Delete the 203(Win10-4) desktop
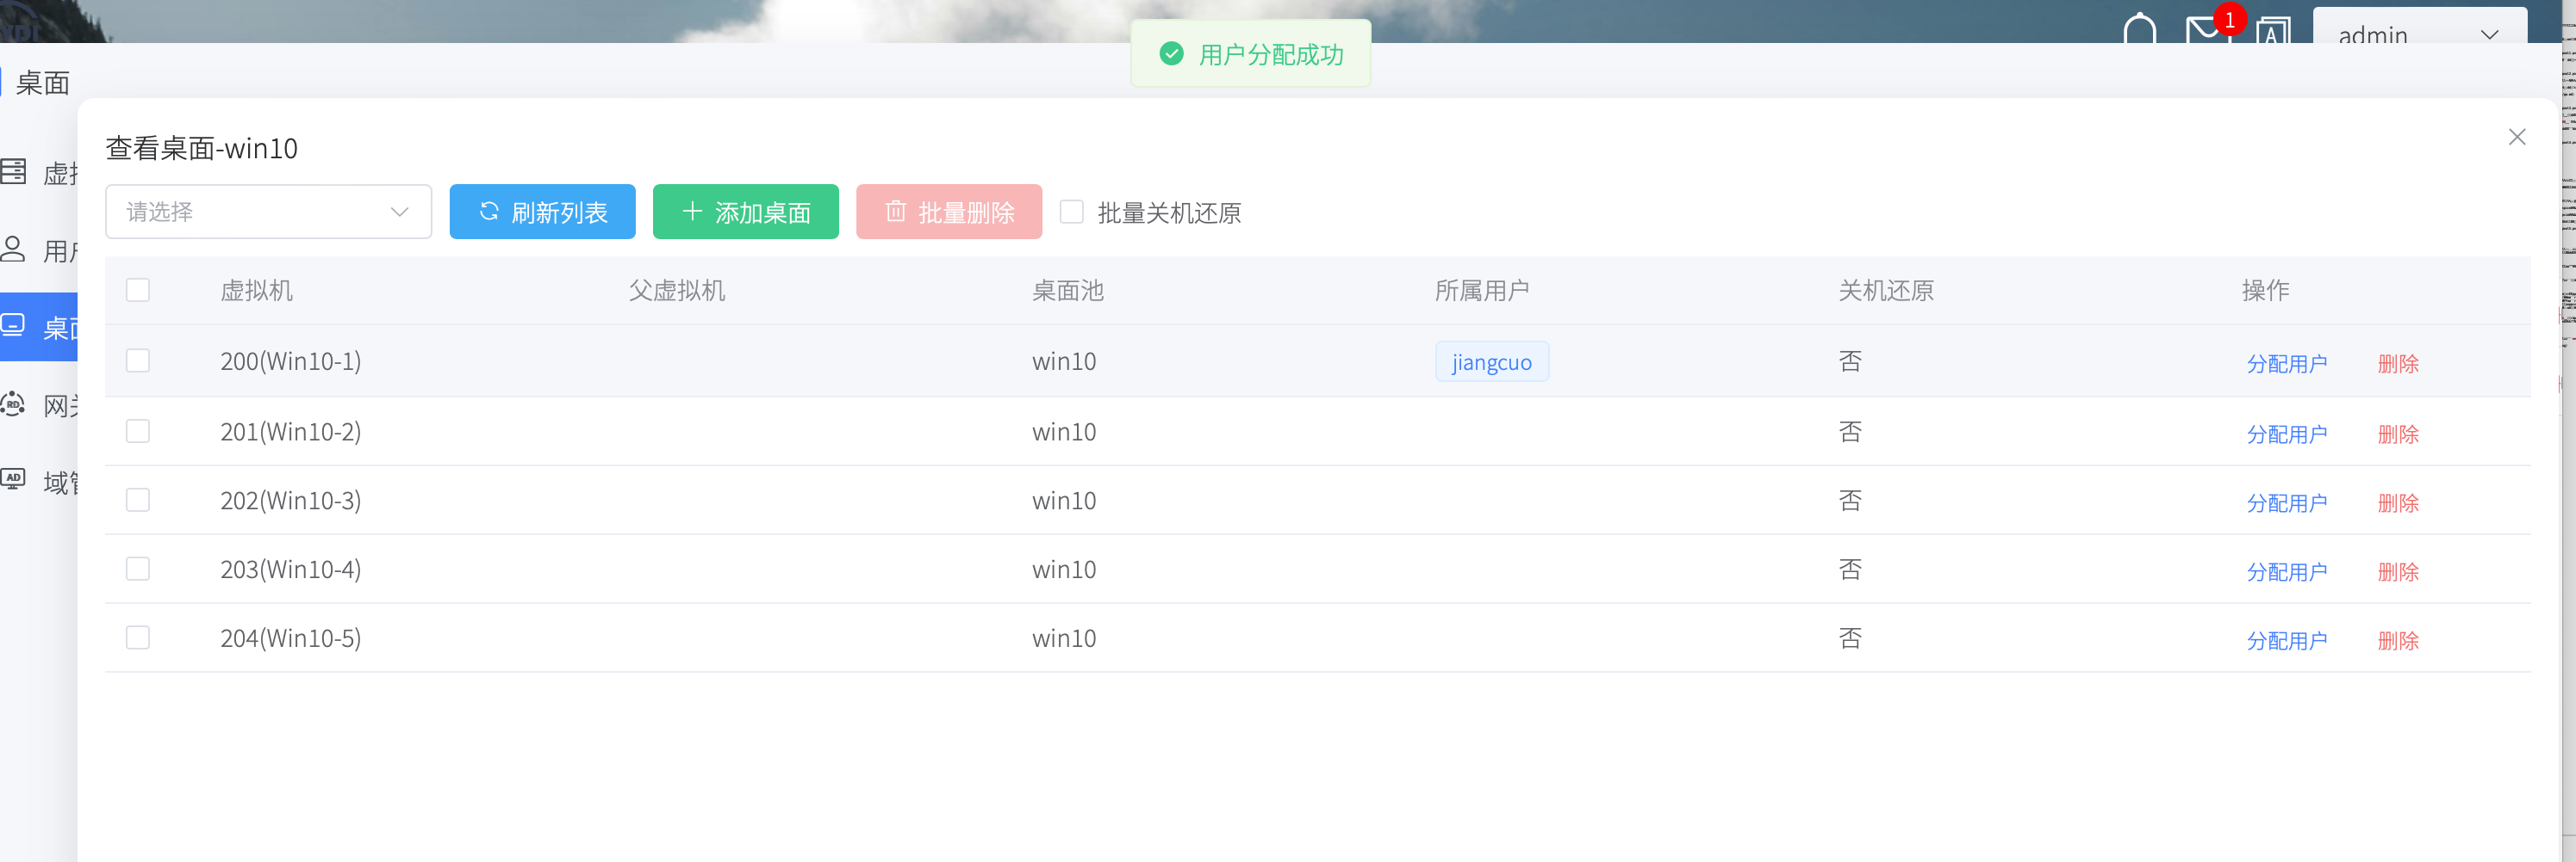Image resolution: width=2576 pixels, height=862 pixels. pyautogui.click(x=2397, y=572)
